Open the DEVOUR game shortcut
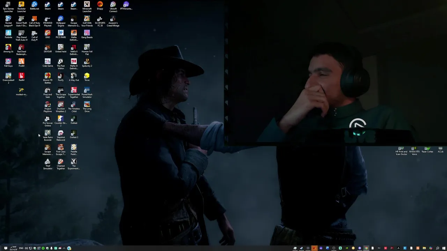 click(47, 48)
